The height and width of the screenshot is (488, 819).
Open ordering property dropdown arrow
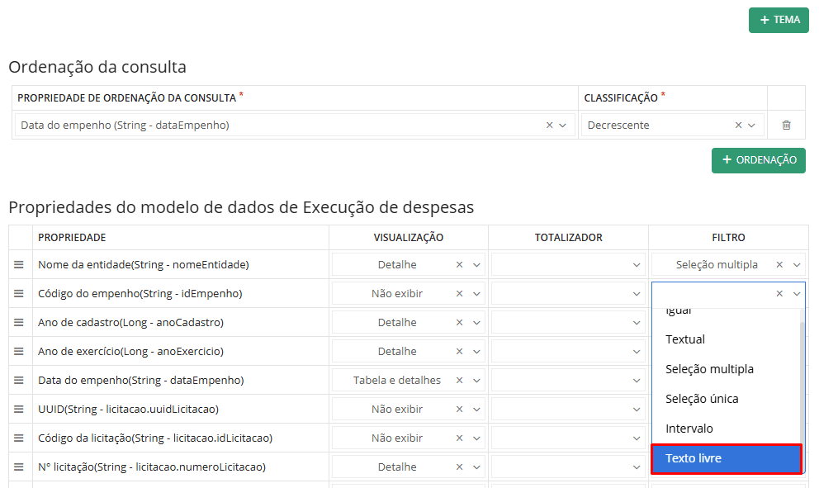click(x=562, y=125)
